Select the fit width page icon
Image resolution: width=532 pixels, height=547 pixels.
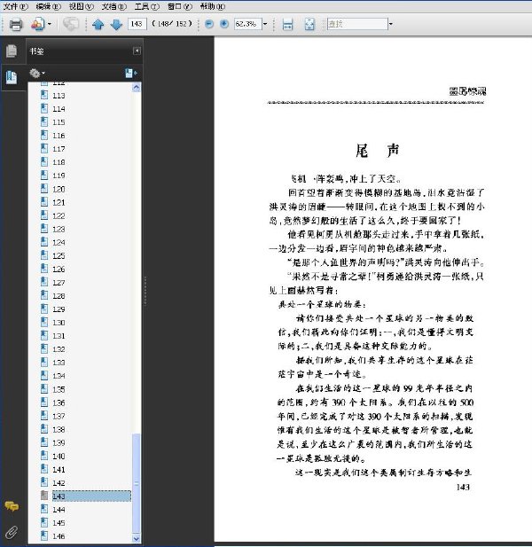click(287, 24)
